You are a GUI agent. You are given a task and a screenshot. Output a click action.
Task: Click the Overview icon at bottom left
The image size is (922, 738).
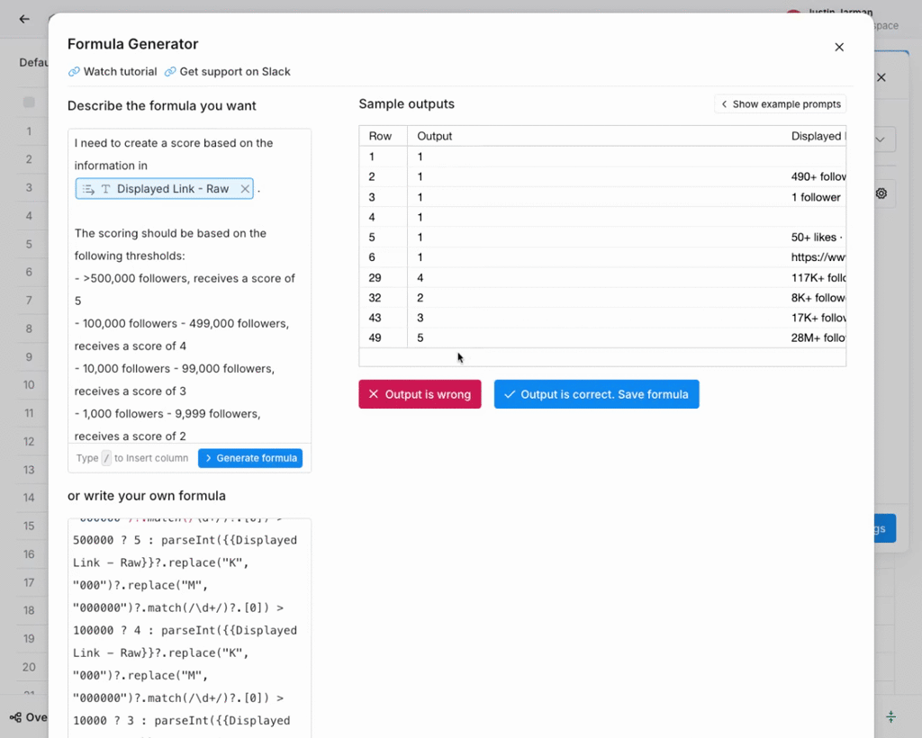[15, 717]
